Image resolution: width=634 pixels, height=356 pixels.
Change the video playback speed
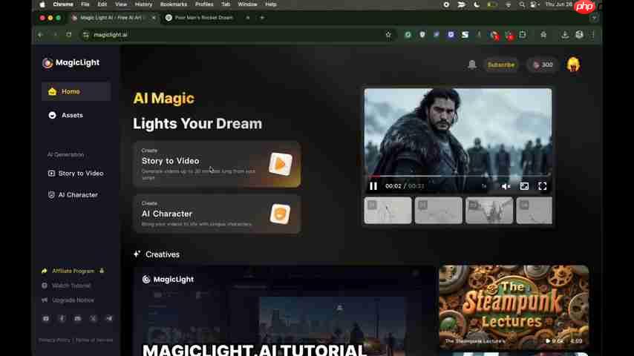point(484,186)
